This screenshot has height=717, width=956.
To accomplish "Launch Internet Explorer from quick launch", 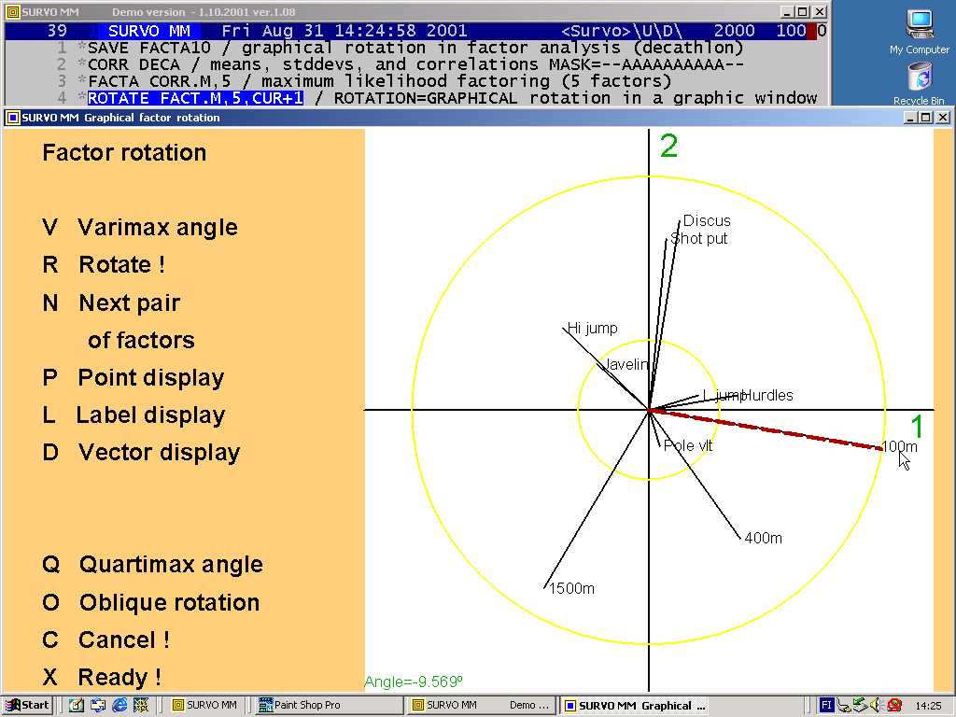I will point(119,705).
